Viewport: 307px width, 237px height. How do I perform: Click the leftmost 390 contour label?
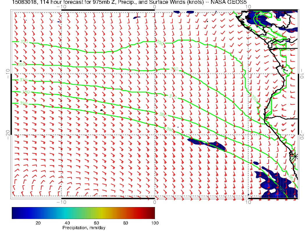pyautogui.click(x=23, y=103)
